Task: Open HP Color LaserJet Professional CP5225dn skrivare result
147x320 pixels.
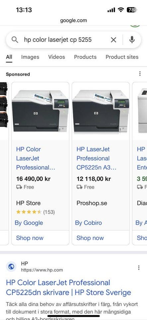Action: [68, 288]
